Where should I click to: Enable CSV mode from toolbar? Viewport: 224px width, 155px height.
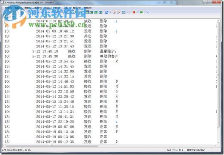[x=92, y=12]
